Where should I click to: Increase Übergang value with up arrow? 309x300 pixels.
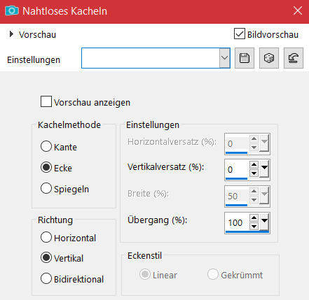click(x=254, y=217)
